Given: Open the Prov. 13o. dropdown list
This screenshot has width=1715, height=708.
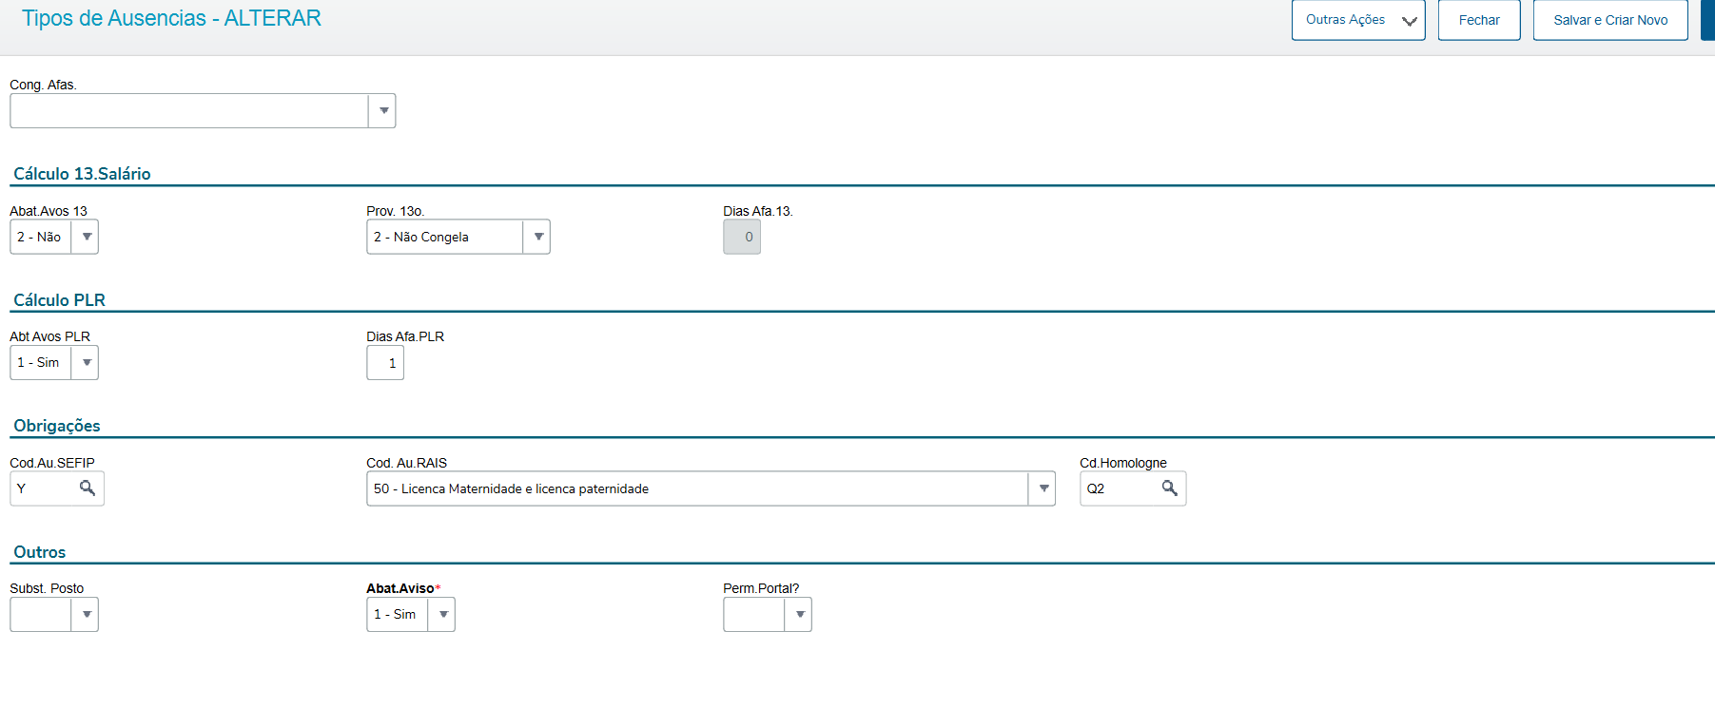Looking at the screenshot, I should [x=537, y=237].
